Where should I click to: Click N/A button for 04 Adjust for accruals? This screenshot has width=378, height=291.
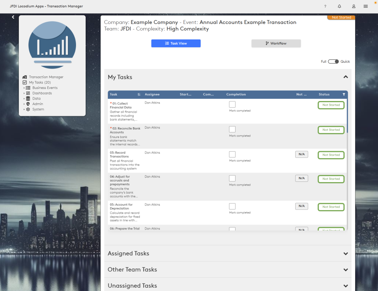point(302,178)
